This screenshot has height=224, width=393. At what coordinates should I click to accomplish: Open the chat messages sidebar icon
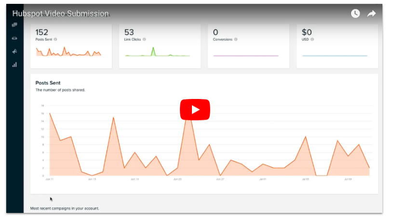(14, 25)
